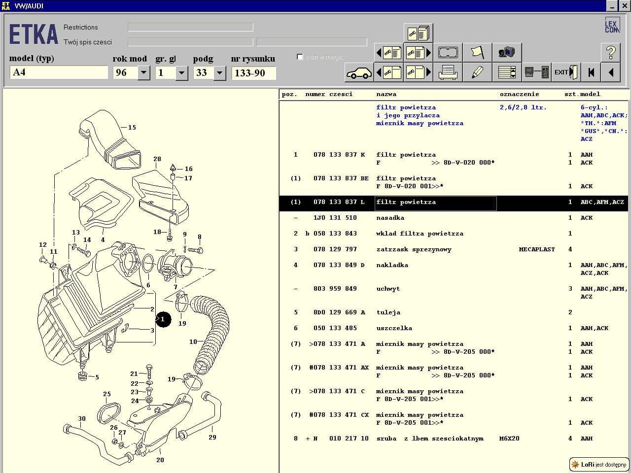The image size is (631, 473).
Task: Select part number #078 133 471 AX
Action: (339, 368)
